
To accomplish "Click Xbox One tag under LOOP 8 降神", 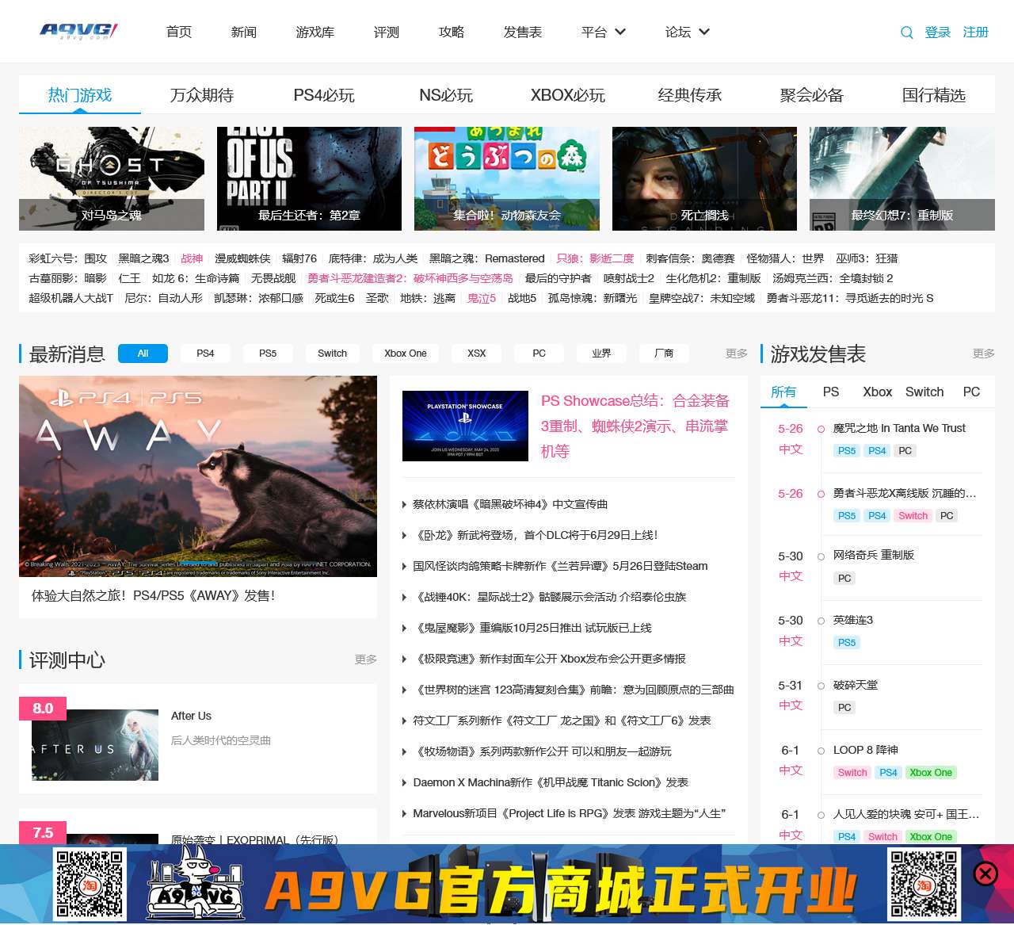I will [x=931, y=773].
